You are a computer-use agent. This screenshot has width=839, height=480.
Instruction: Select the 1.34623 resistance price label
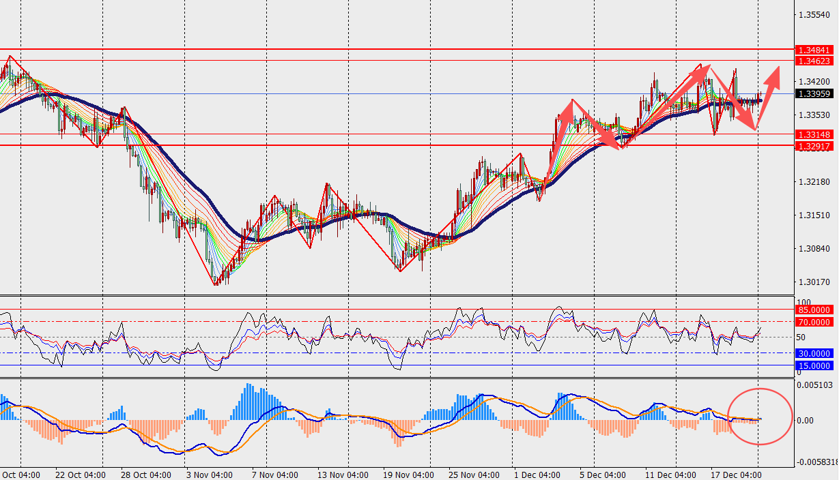tap(814, 61)
